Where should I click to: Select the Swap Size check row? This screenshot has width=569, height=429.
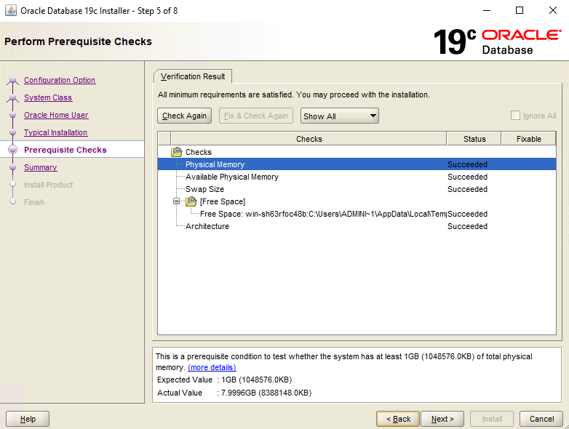click(x=357, y=189)
